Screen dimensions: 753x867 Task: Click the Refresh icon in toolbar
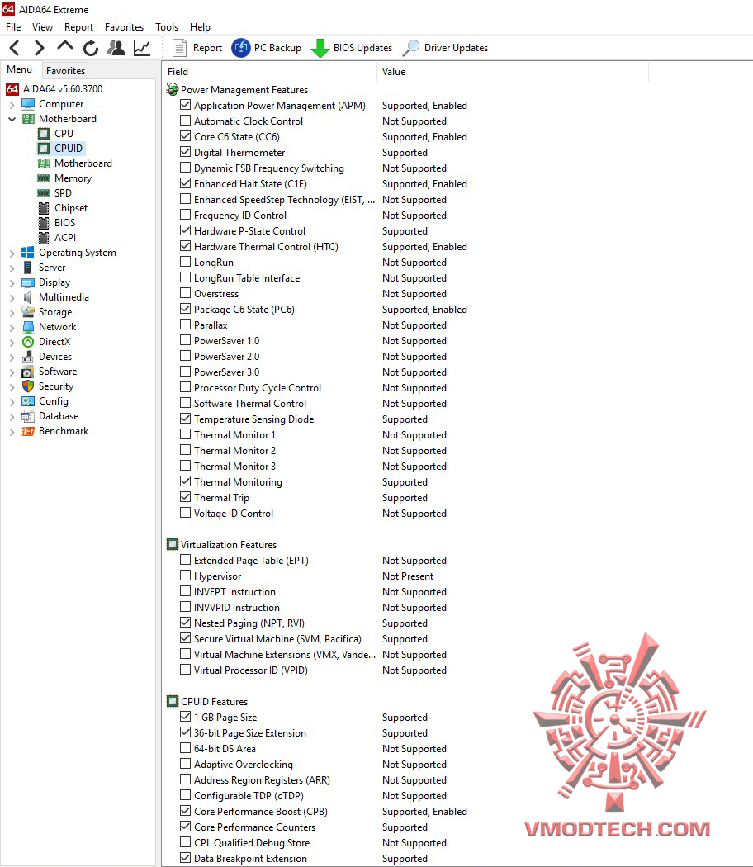pos(91,48)
